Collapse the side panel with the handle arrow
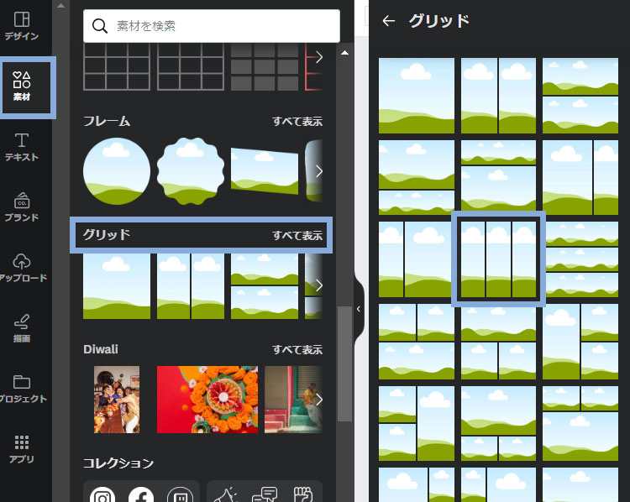Screen dimensions: 630x502 pyautogui.click(x=359, y=309)
